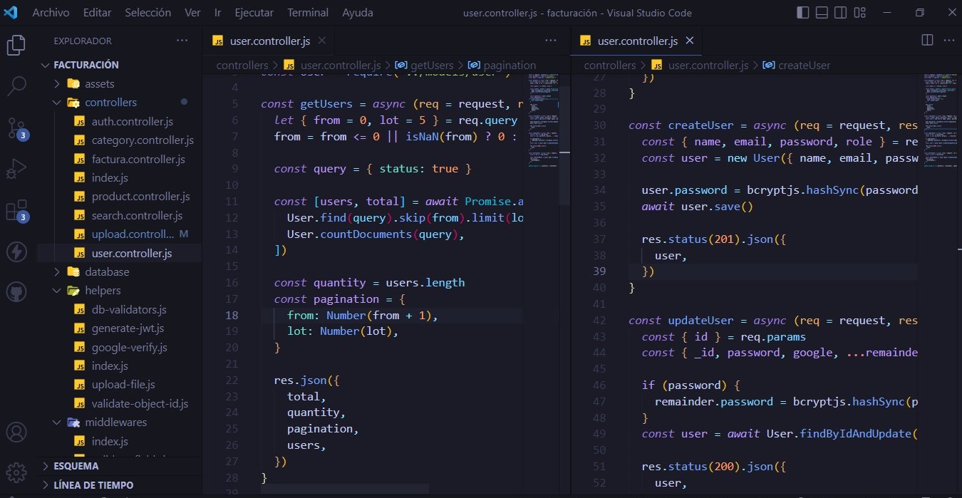Viewport: 962px width, 498px height.
Task: Open the Run and Debug view
Action: click(x=16, y=168)
